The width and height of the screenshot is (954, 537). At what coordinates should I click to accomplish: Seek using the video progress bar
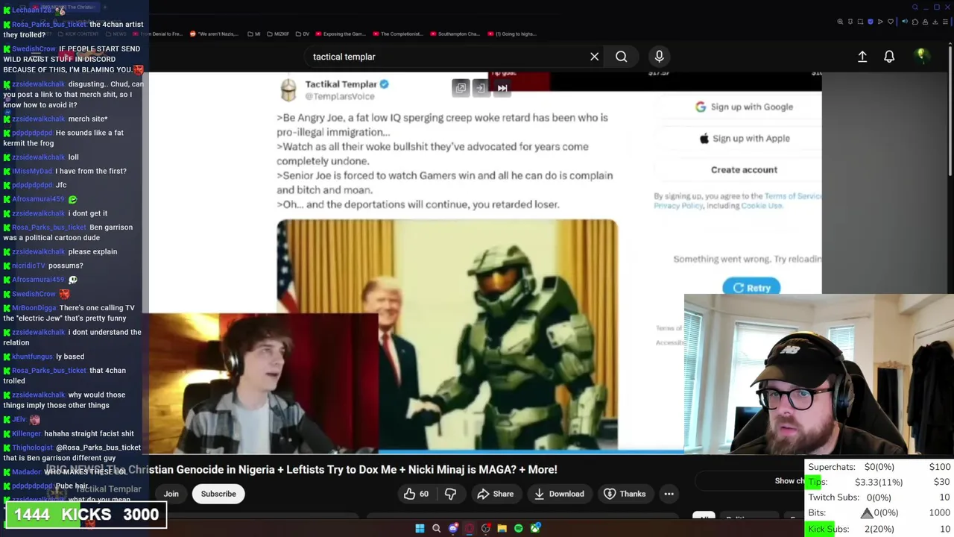click(416, 451)
